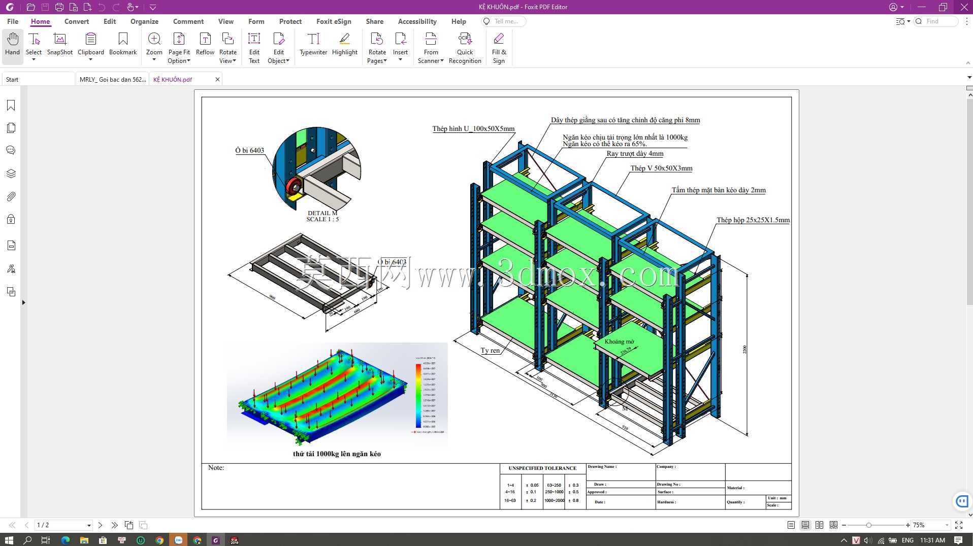This screenshot has width=973, height=546.
Task: Switch to continuous facing view
Action: (833, 525)
